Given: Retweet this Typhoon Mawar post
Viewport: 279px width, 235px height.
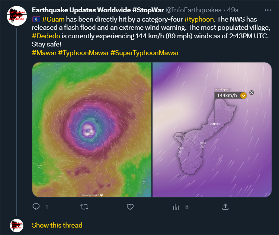Looking at the screenshot, I should point(84,206).
